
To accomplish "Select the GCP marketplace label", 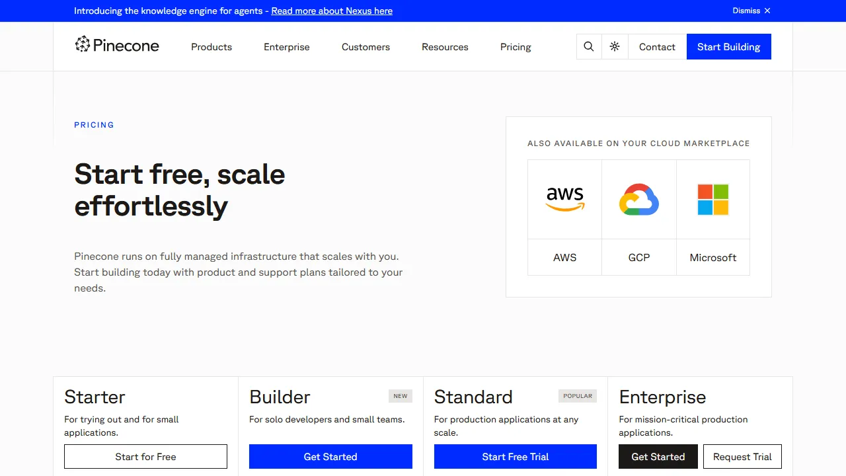I will tap(639, 257).
